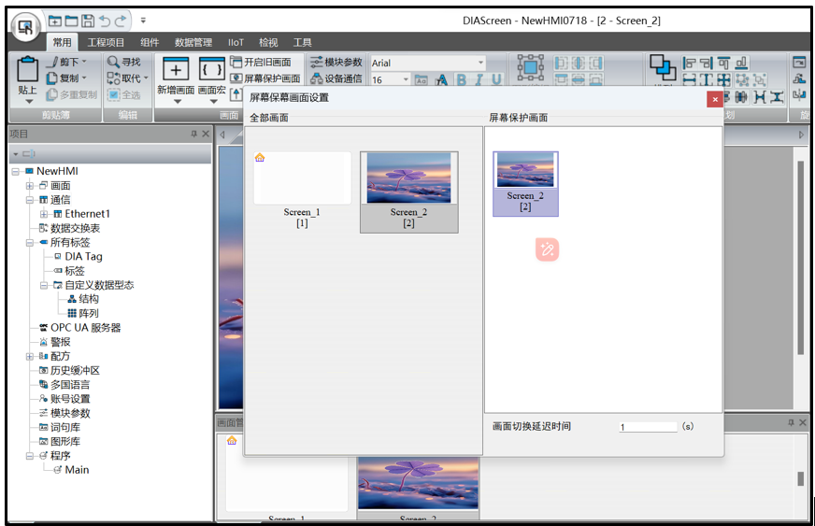The width and height of the screenshot is (815, 526).
Task: Toggle Underline text formatting
Action: (496, 80)
